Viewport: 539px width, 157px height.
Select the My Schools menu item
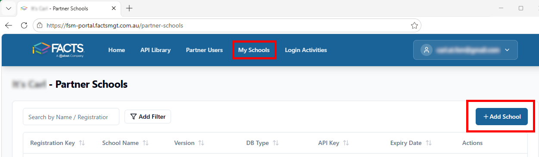pyautogui.click(x=254, y=50)
